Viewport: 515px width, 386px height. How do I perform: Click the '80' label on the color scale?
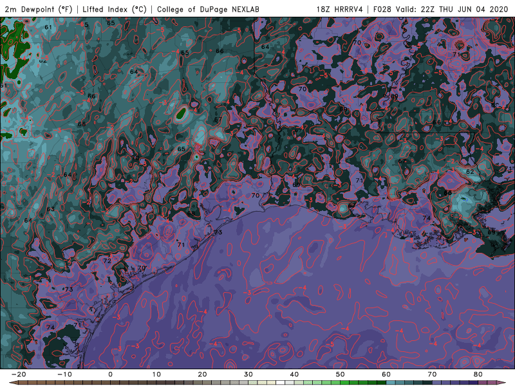pos(478,374)
